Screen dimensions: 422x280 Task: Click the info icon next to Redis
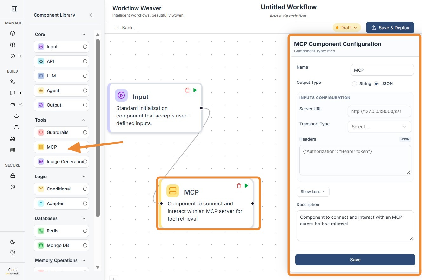pyautogui.click(x=85, y=231)
